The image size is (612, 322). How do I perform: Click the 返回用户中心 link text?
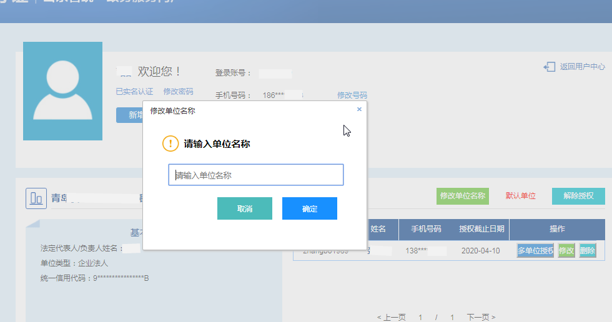click(582, 67)
